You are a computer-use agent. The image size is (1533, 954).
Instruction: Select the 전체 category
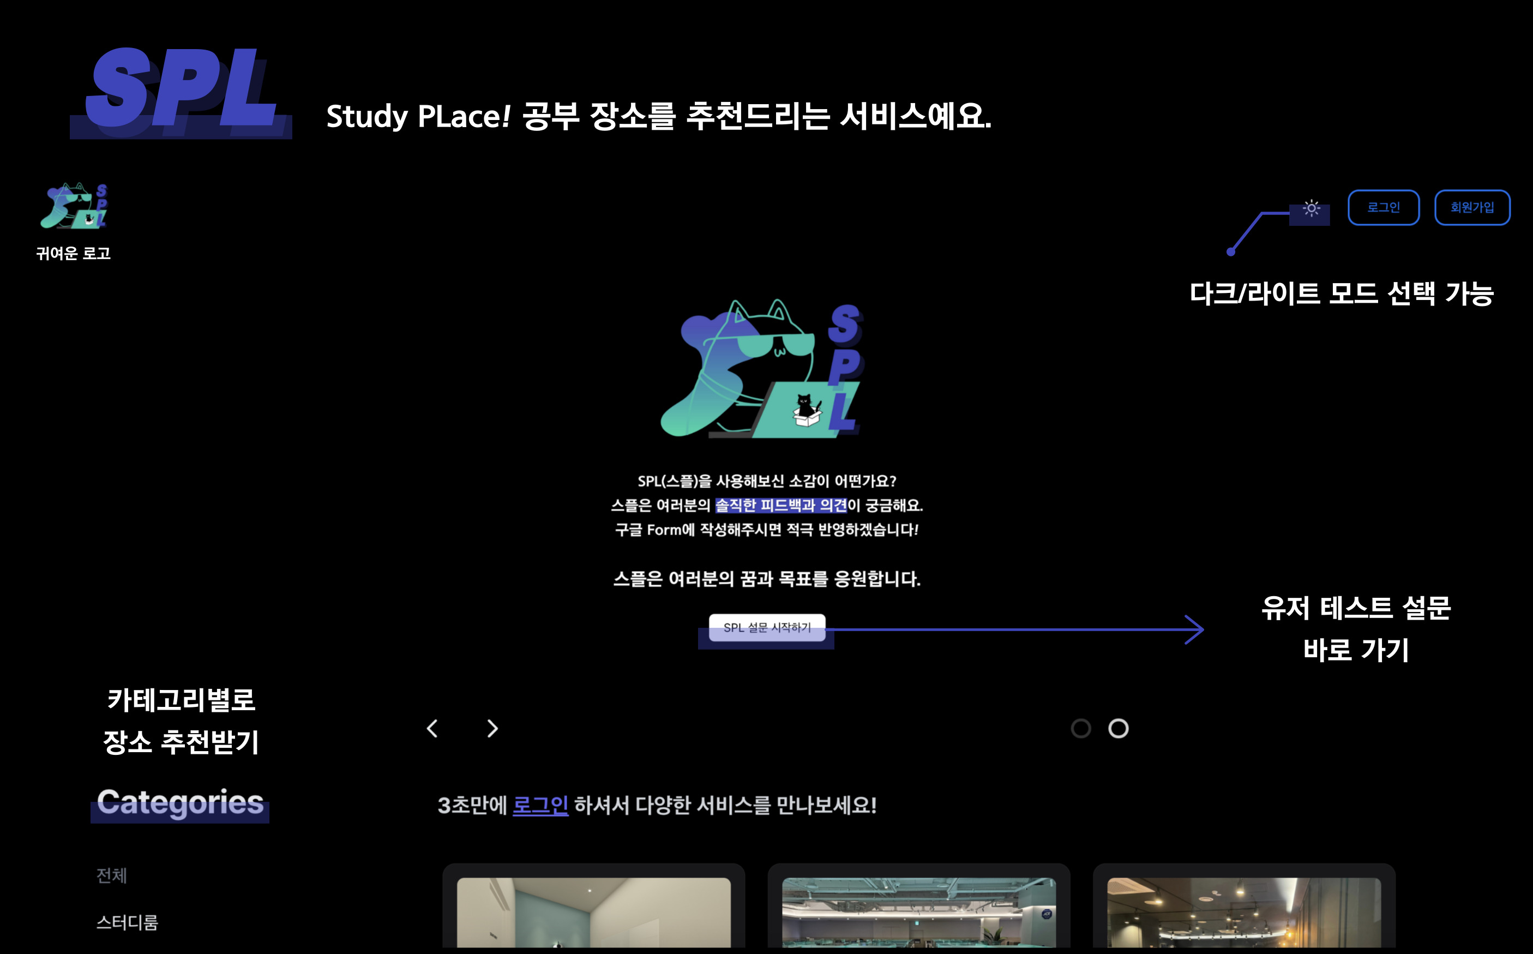click(x=112, y=875)
